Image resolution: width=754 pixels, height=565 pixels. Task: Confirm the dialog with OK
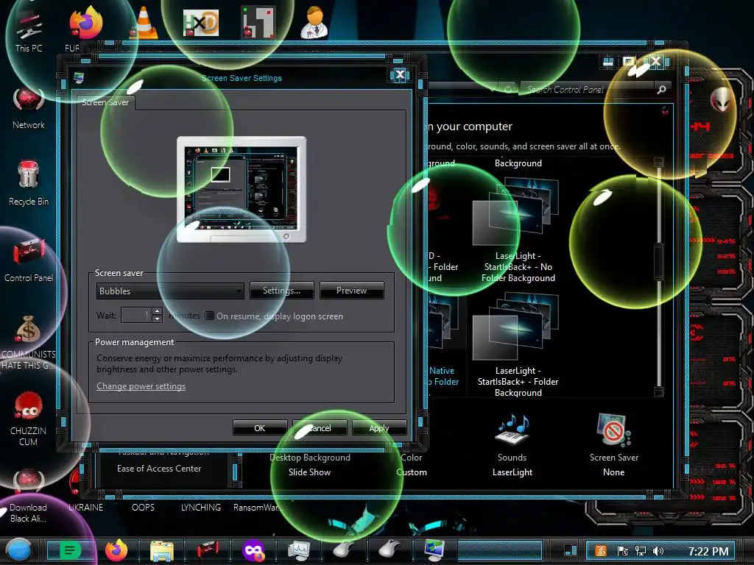tap(260, 427)
